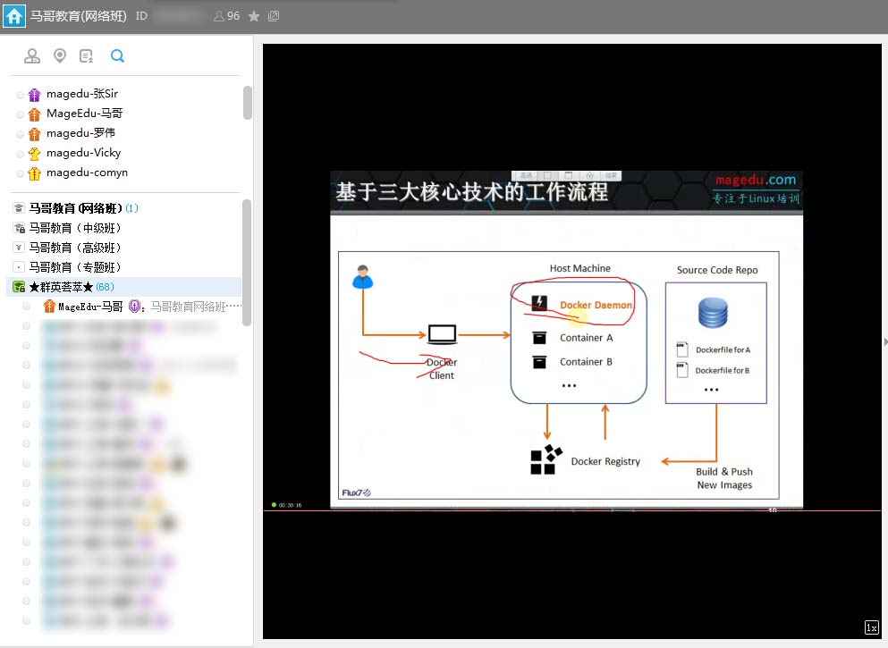
Task: Select the 马哥教育（专题班）channel
Action: tap(75, 267)
